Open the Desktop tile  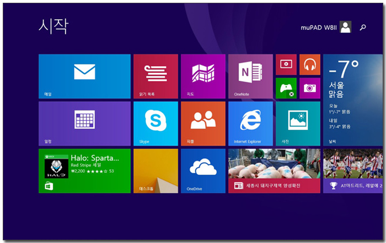click(x=156, y=171)
